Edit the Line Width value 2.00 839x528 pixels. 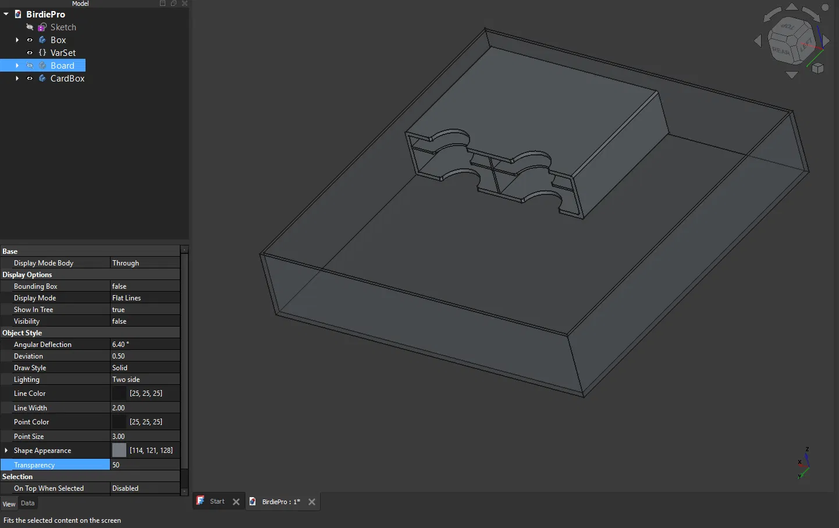(145, 408)
